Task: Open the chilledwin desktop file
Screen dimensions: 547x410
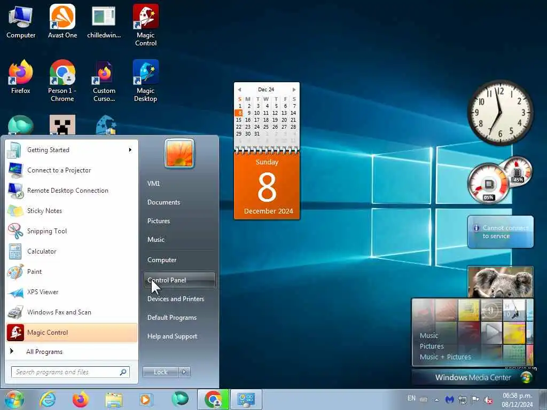Action: (104, 21)
